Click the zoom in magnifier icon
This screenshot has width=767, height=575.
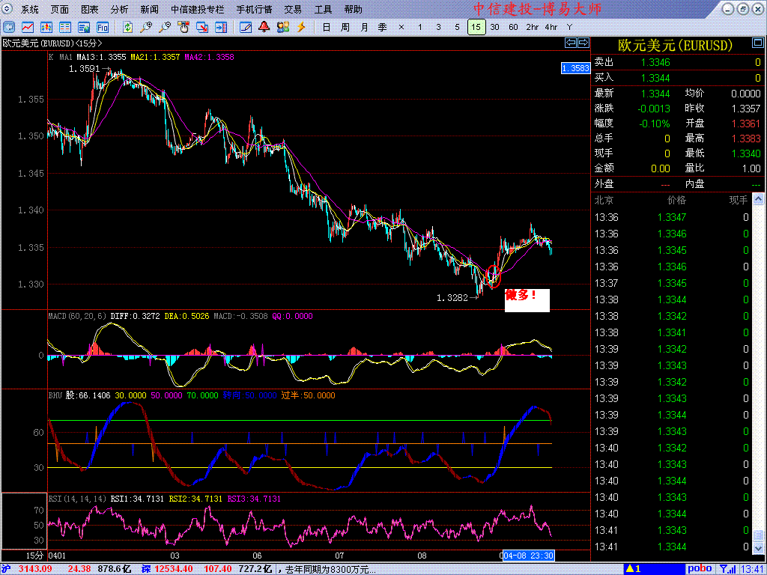pos(145,27)
